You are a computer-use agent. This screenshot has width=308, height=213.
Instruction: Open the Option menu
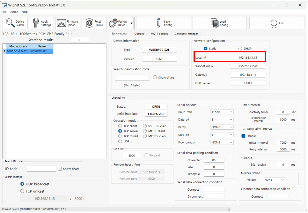pyautogui.click(x=14, y=12)
